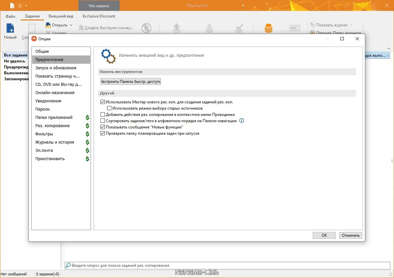Click the circular refresh arrows ribbon icon
Image resolution: width=394 pixels, height=278 pixels.
[146, 28]
